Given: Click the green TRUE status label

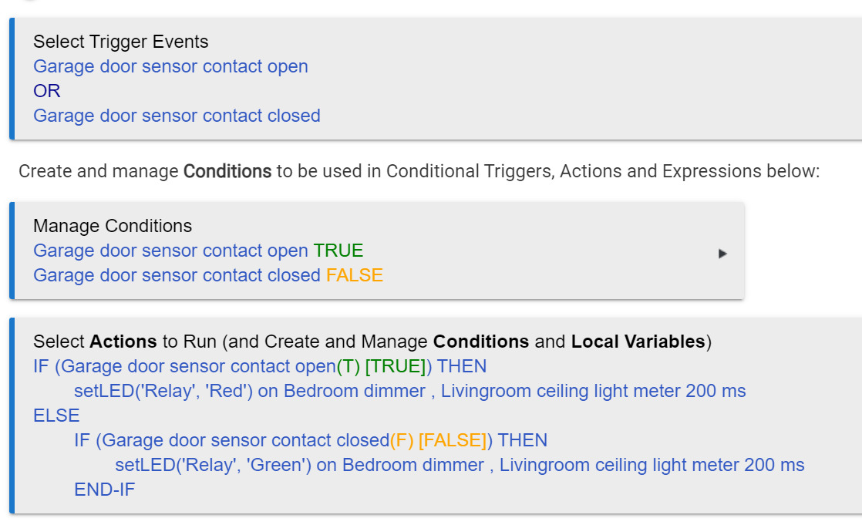Looking at the screenshot, I should click(338, 251).
